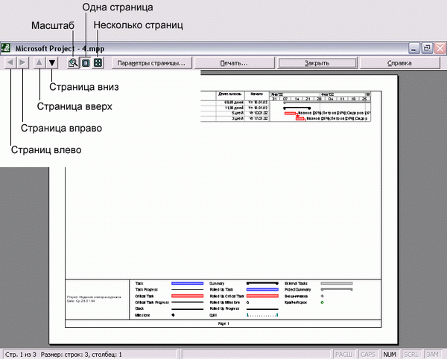The height and width of the screenshot is (359, 447).
Task: Click the Page Up arrow button
Action: pos(39,62)
